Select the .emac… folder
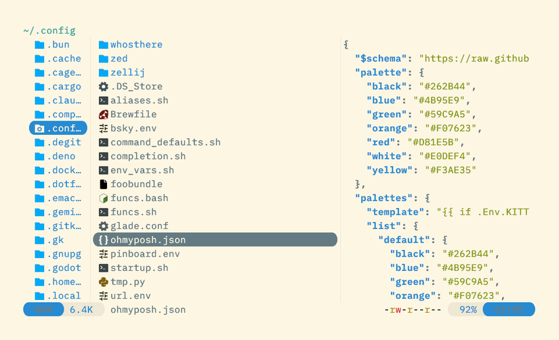 58,198
